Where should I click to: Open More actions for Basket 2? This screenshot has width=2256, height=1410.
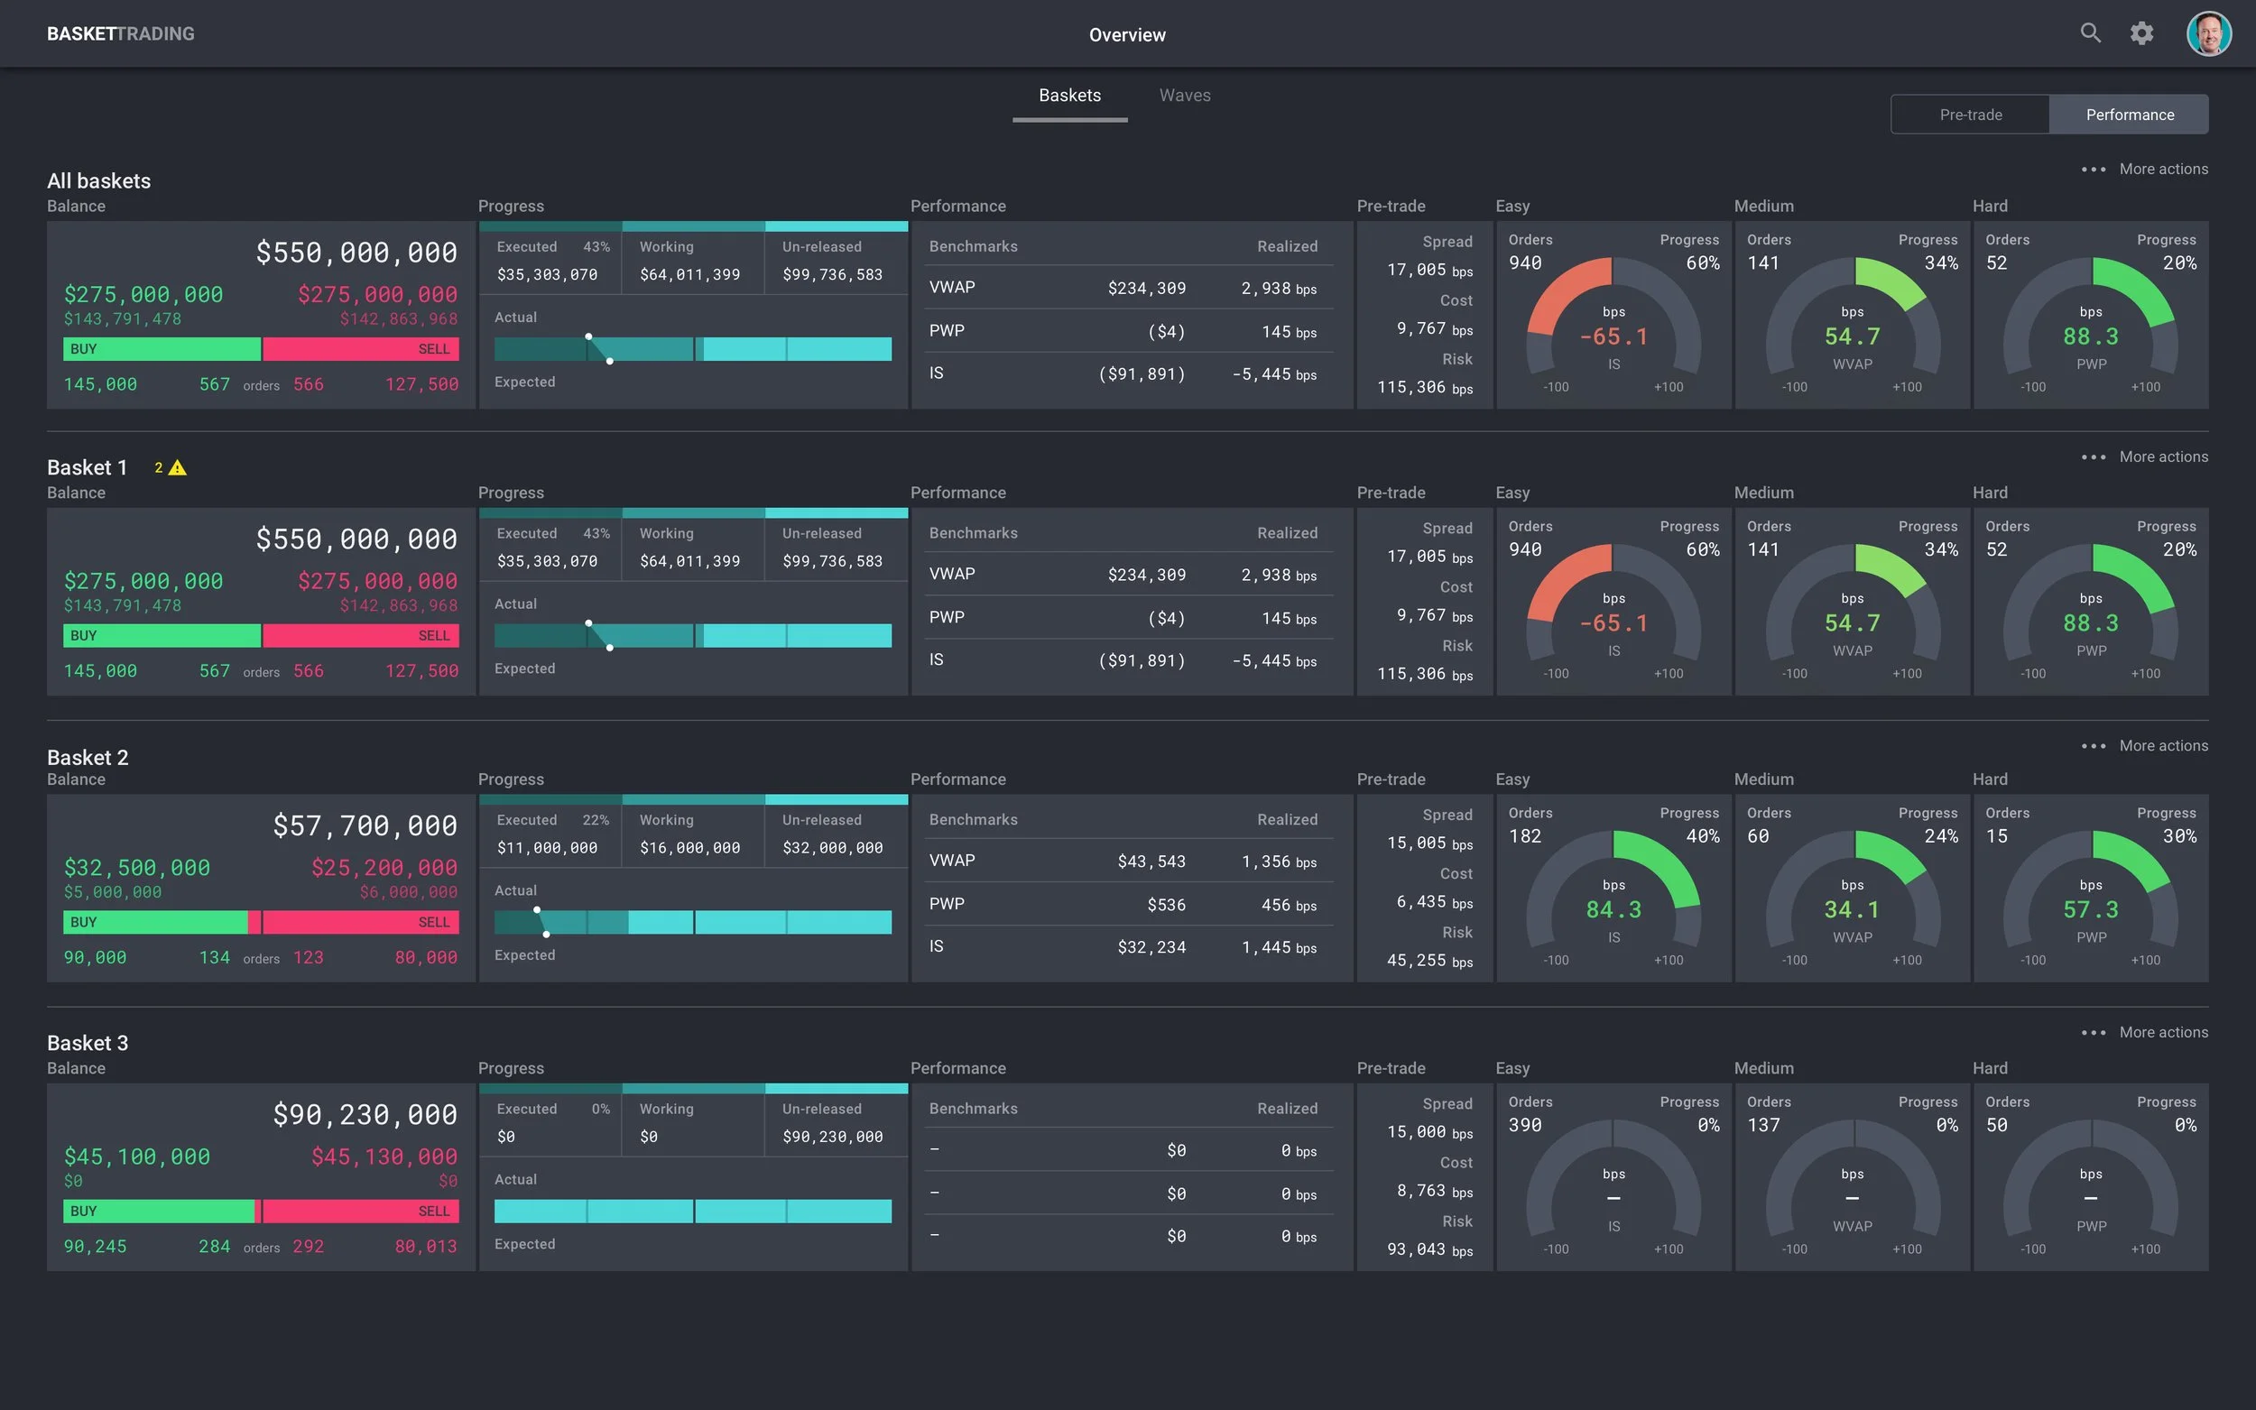2163,746
